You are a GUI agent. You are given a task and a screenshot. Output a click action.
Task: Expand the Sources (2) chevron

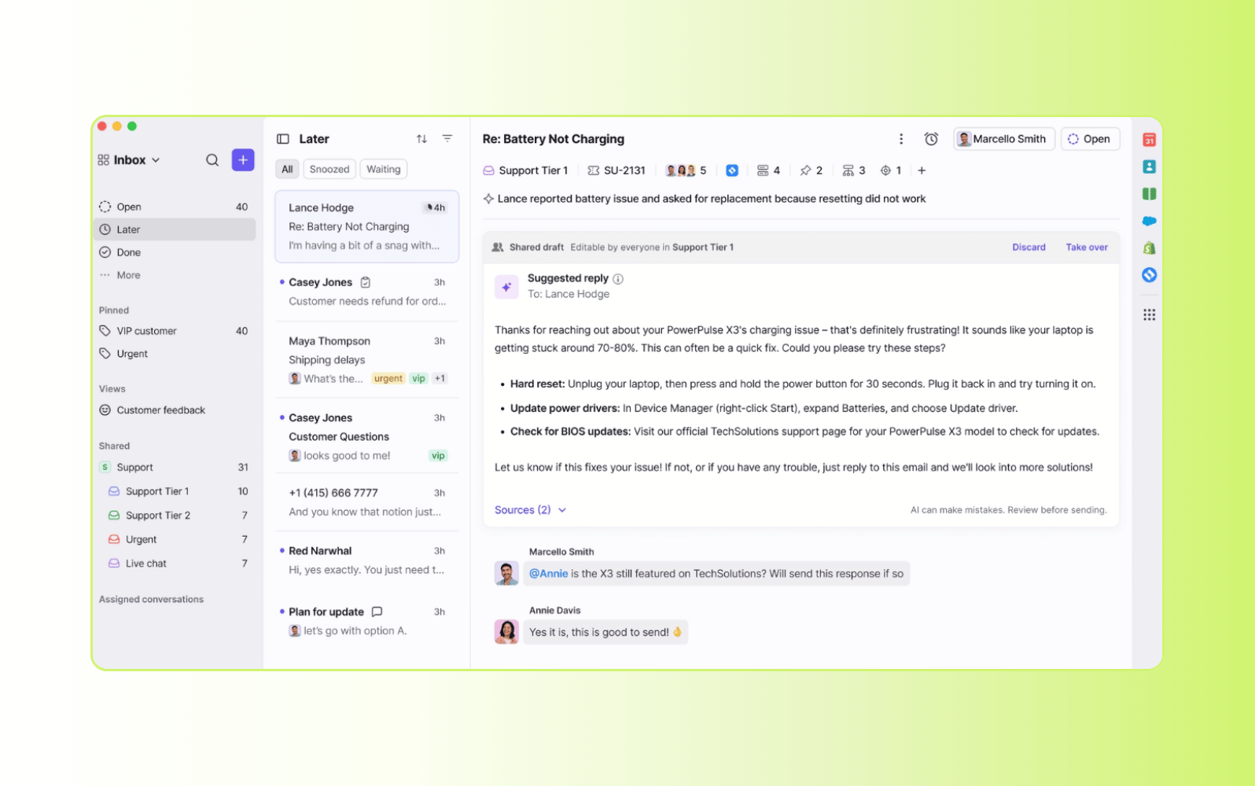[562, 510]
